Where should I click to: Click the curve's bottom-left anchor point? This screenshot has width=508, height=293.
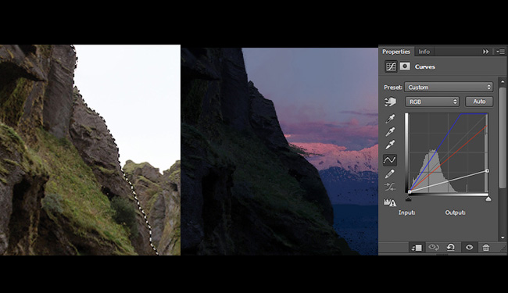410,192
